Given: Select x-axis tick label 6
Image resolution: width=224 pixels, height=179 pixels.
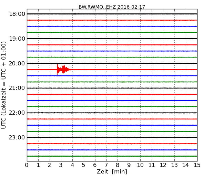Looking at the screenshot, I should (x=95, y=165).
